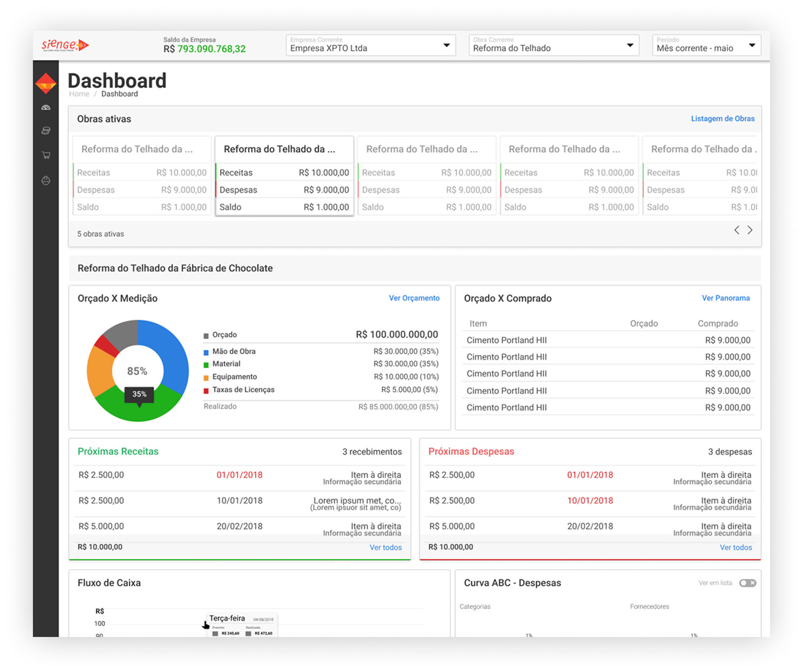
Task: Open the hard hat construction sidebar icon
Action: [46, 181]
